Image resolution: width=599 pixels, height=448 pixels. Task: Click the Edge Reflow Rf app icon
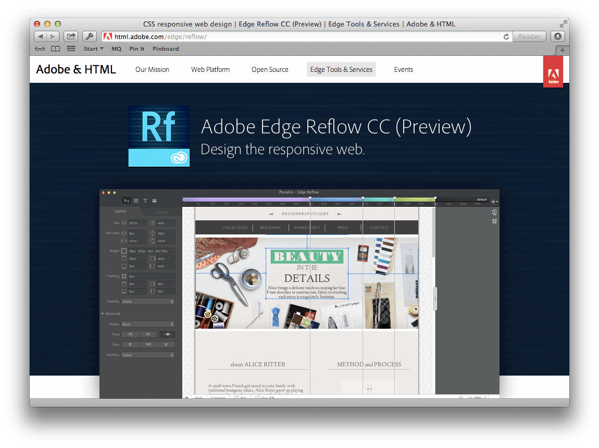[x=159, y=136]
